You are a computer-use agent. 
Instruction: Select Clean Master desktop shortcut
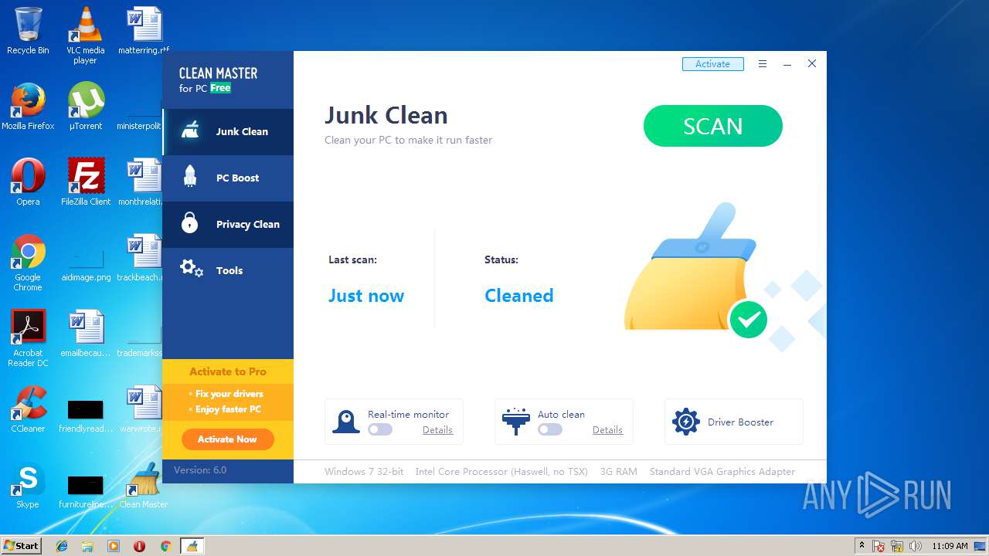tap(143, 485)
